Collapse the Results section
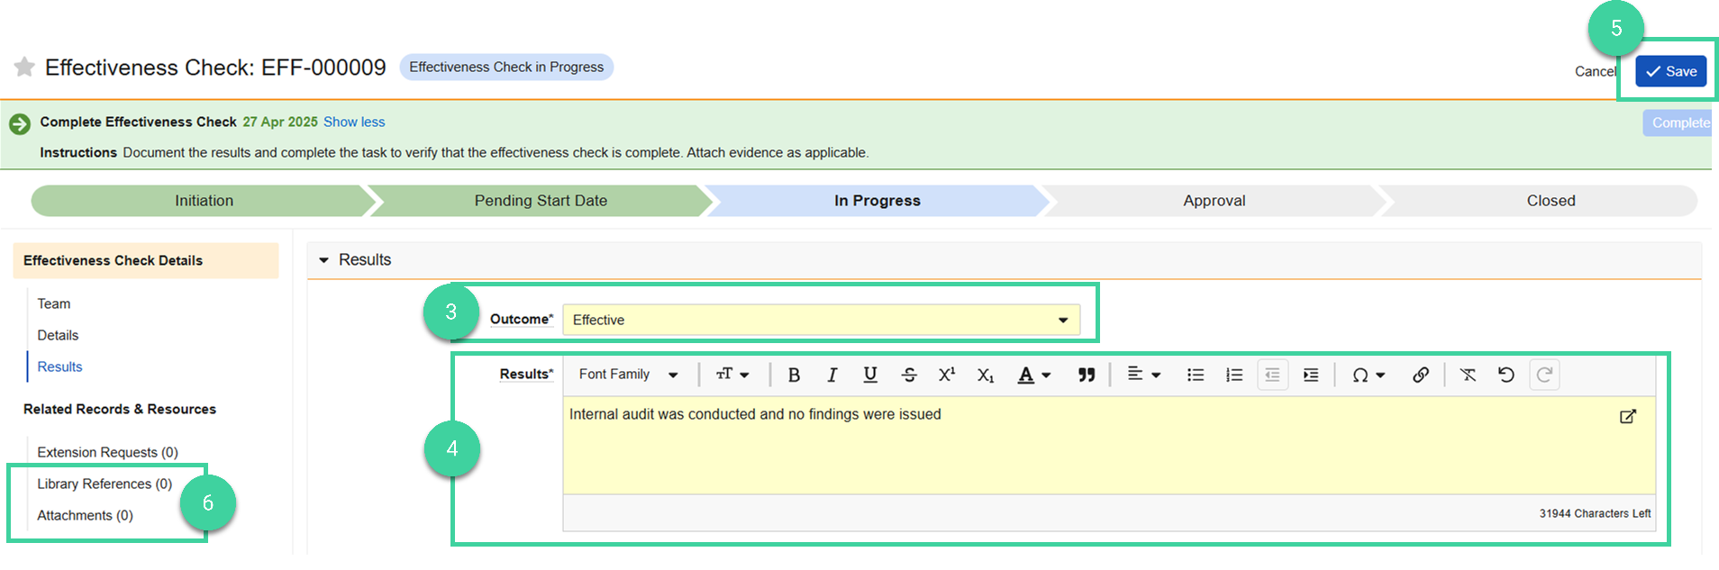The width and height of the screenshot is (1719, 570). [323, 259]
